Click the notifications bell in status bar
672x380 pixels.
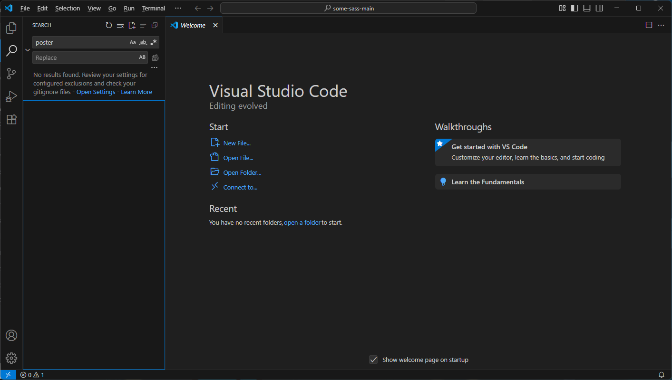tap(661, 375)
